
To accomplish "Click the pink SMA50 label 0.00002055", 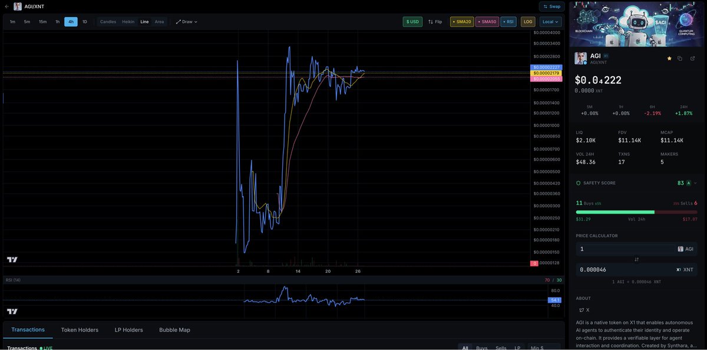I will point(547,78).
